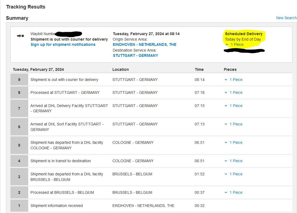This screenshot has height=213, width=297.
Task: Expand 1 Piece for out with courier row
Action: click(233, 80)
